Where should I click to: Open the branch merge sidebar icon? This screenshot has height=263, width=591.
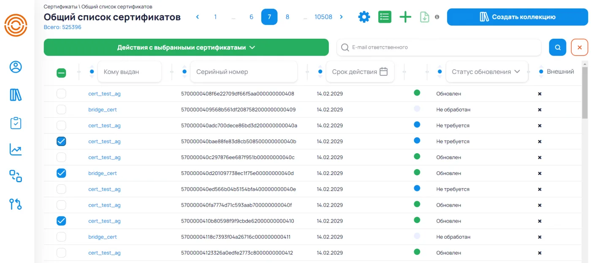coord(16,205)
